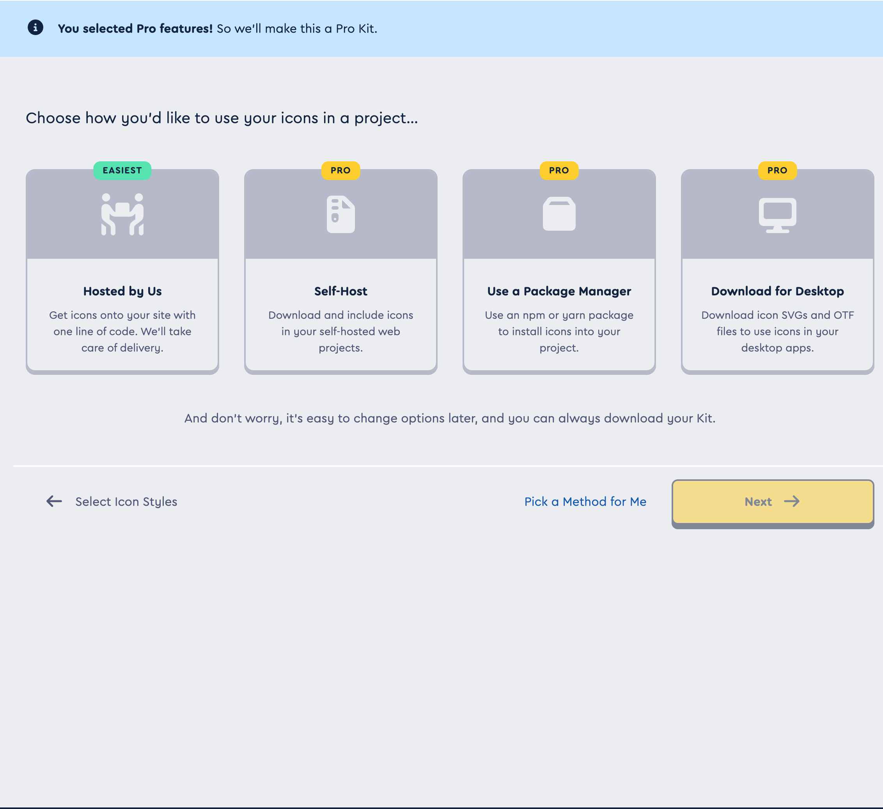Click the desktop monitor icon
The height and width of the screenshot is (809, 883).
[777, 215]
